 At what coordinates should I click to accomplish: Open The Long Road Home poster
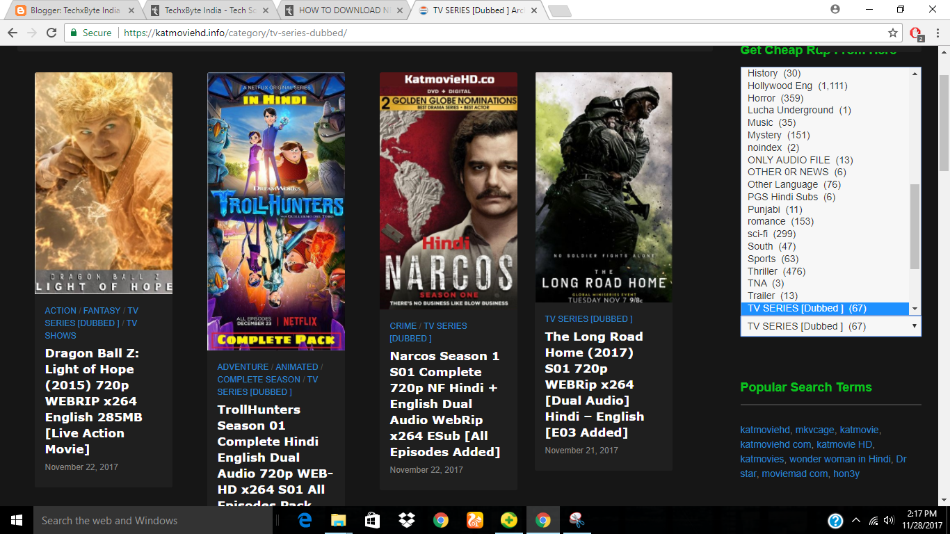coord(604,187)
